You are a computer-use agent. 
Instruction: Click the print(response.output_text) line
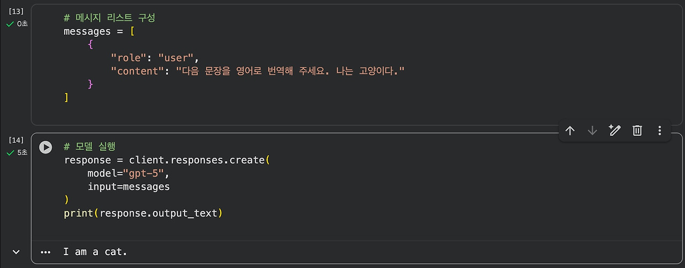143,213
